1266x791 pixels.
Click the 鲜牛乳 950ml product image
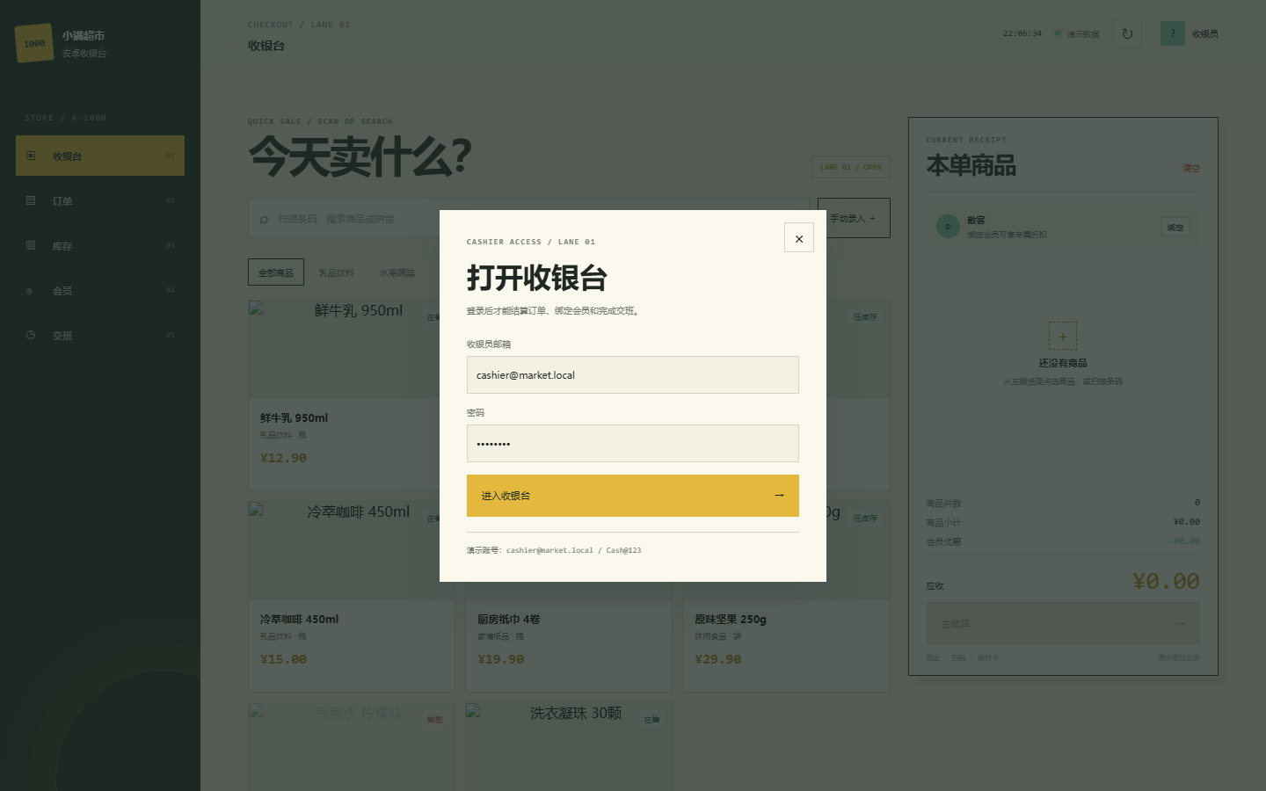(351, 349)
